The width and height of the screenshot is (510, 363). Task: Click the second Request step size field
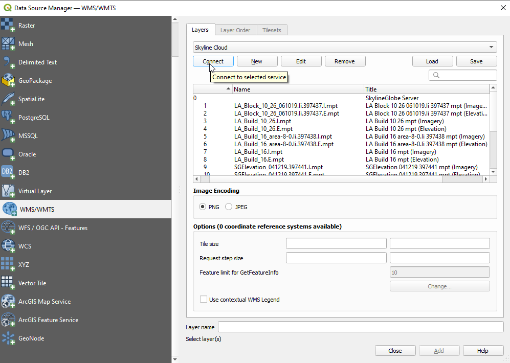click(x=440, y=258)
